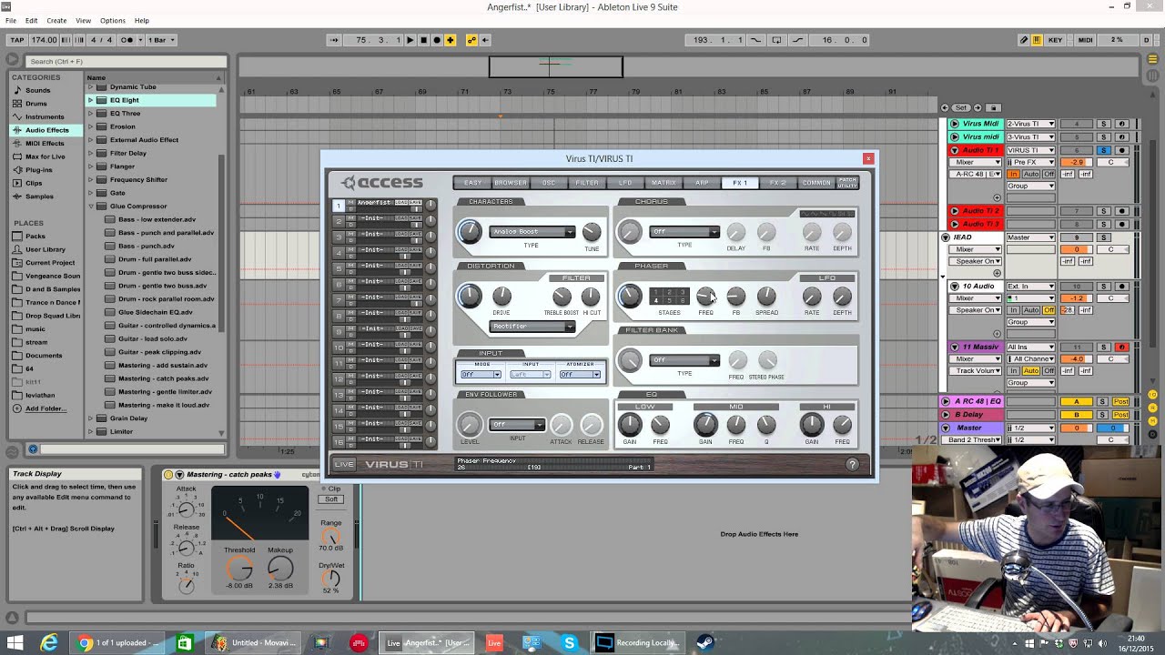Arm the transport Record button
1165x655 pixels.
click(x=437, y=40)
